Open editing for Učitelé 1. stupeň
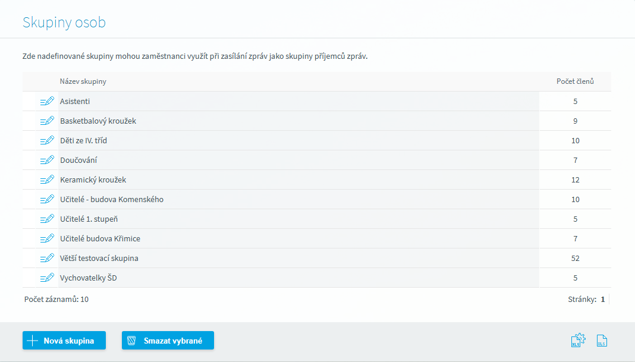635x362 pixels. point(47,219)
